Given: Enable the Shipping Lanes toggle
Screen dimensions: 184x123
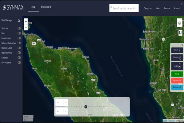Looking at the screenshot, I should click(19, 48).
